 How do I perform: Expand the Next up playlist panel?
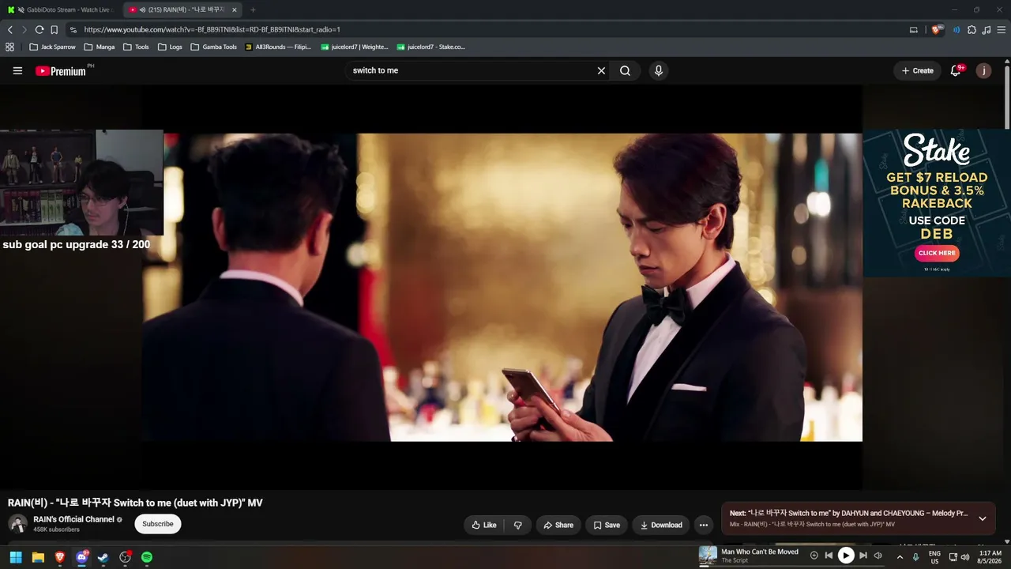click(983, 518)
